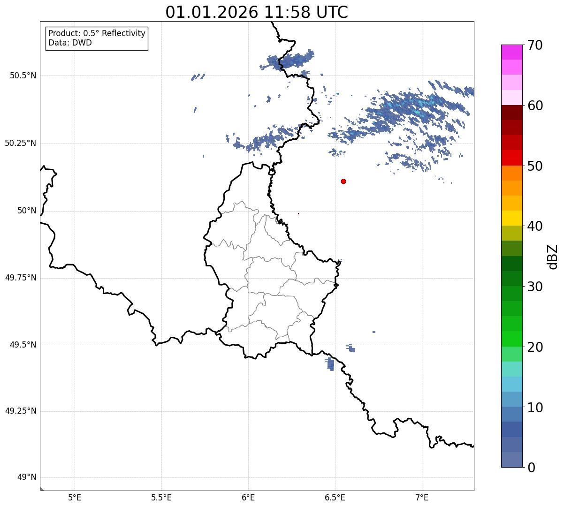Click the 5.5°E longitude label

tap(161, 497)
